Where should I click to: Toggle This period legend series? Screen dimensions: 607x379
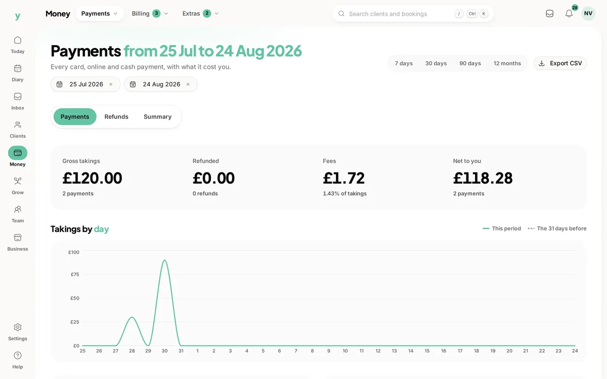[502, 228]
